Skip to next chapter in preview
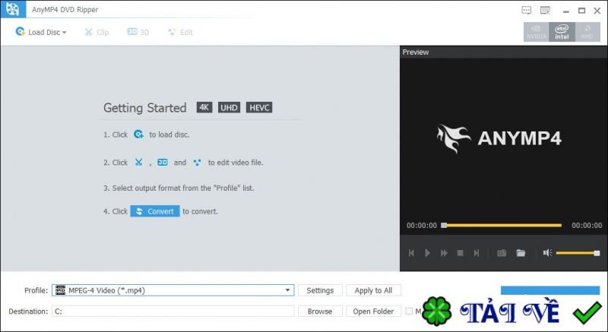Screen dimensions: 608x332 pyautogui.click(x=477, y=253)
